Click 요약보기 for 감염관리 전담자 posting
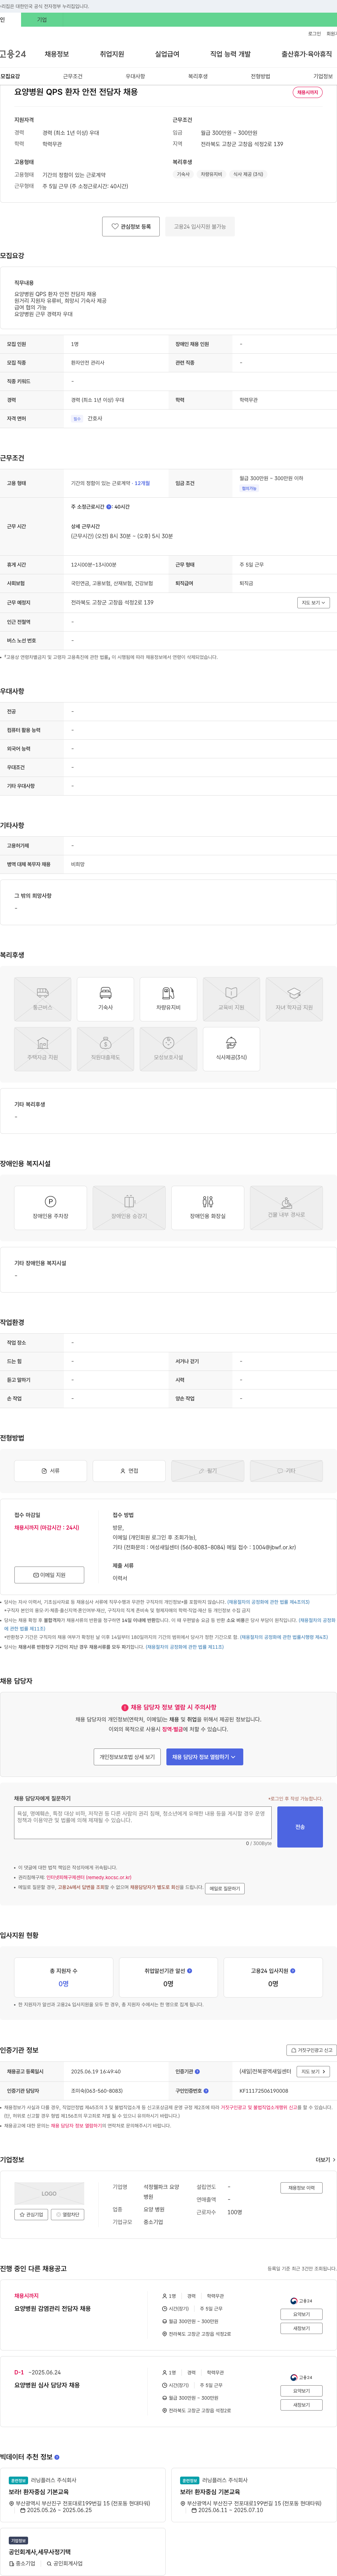 tap(301, 2314)
